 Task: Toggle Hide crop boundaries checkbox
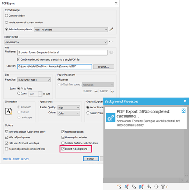point(63,137)
